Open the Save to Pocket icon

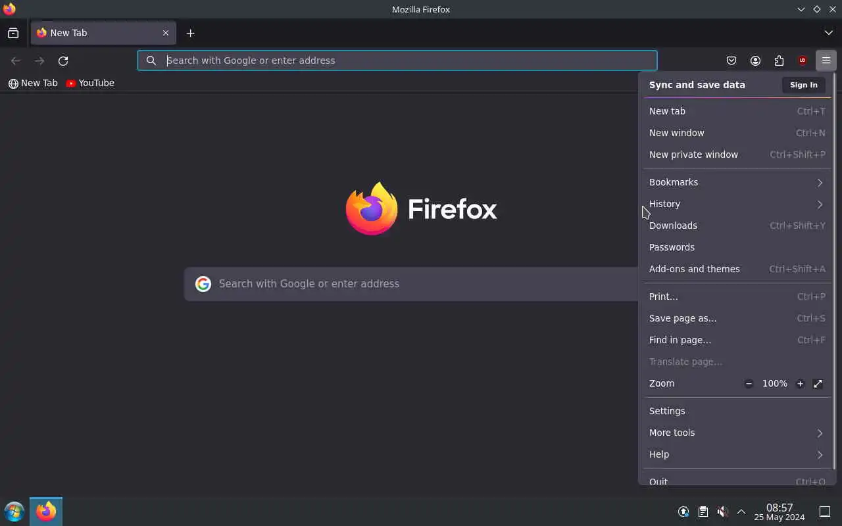[731, 60]
